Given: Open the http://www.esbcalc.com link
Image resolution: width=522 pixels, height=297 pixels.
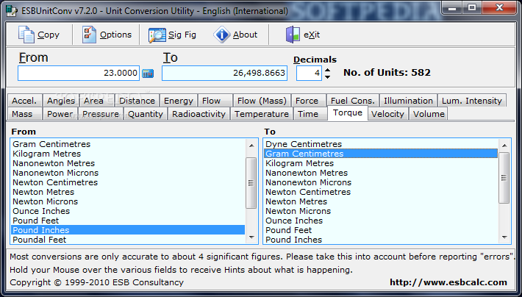Looking at the screenshot, I should [448, 282].
